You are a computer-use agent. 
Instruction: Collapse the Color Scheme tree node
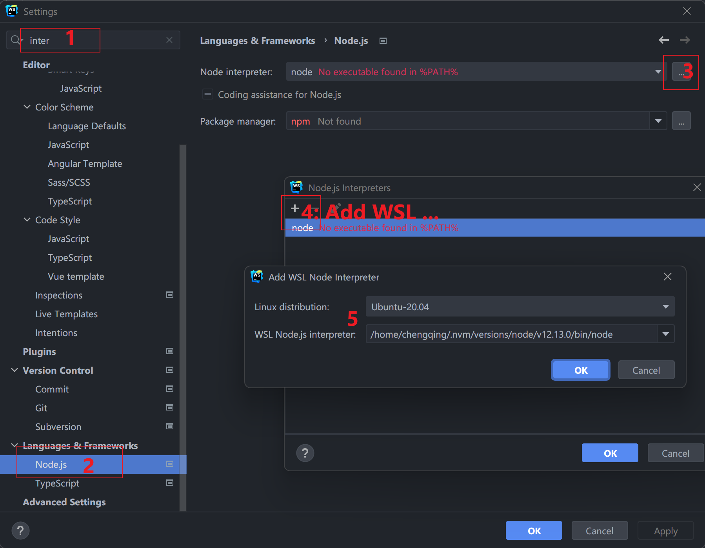click(x=27, y=107)
